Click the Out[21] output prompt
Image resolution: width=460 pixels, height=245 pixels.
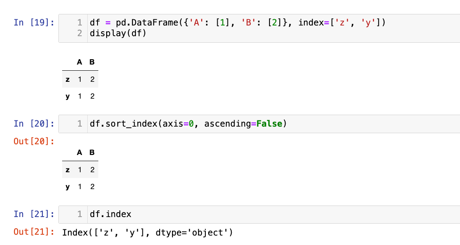coord(34,232)
